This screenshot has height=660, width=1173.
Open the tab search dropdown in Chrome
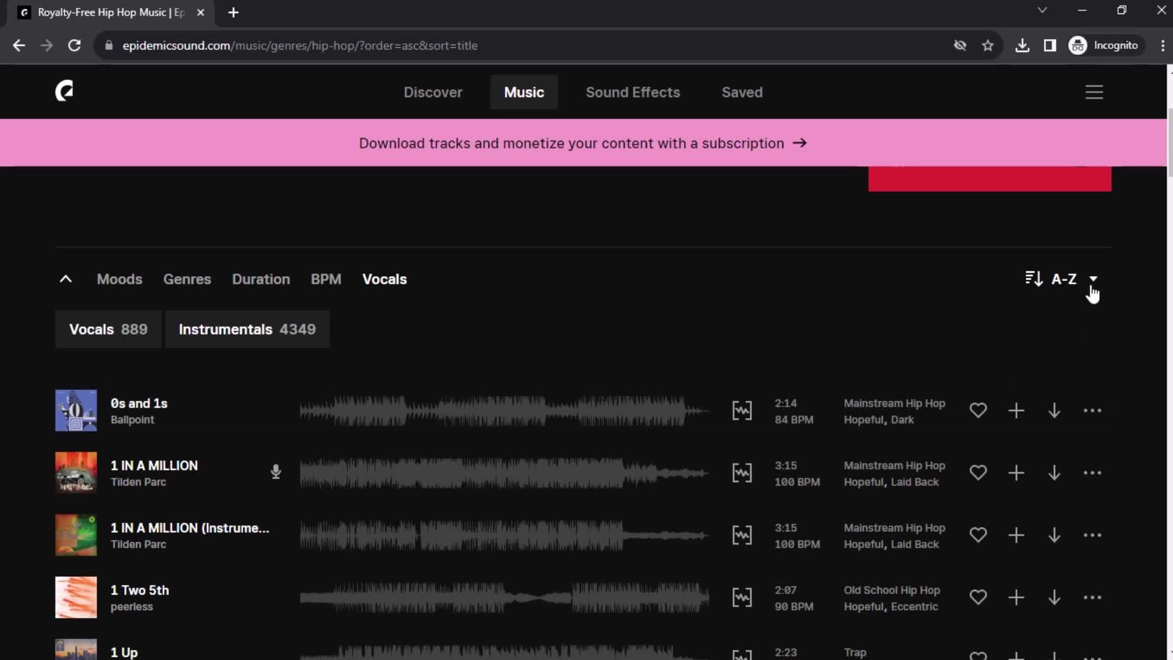pos(1042,10)
